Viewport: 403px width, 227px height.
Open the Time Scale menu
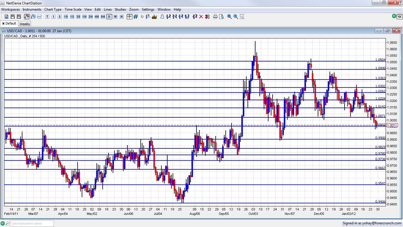pyautogui.click(x=73, y=9)
